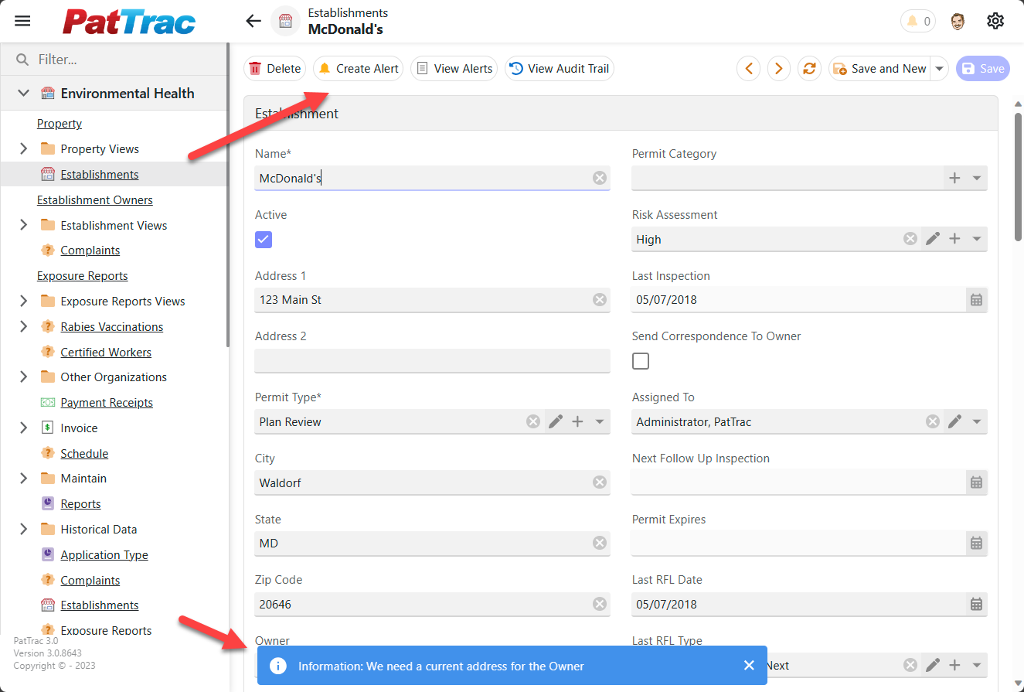Go to the previous record arrow

(x=748, y=68)
